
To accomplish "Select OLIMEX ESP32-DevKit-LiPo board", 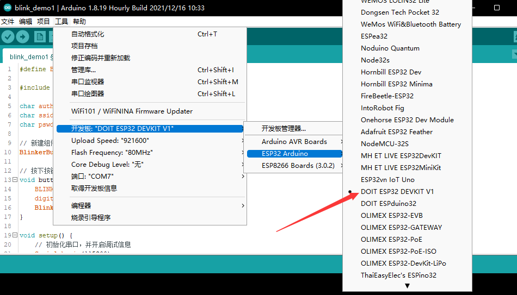I will tap(407, 263).
